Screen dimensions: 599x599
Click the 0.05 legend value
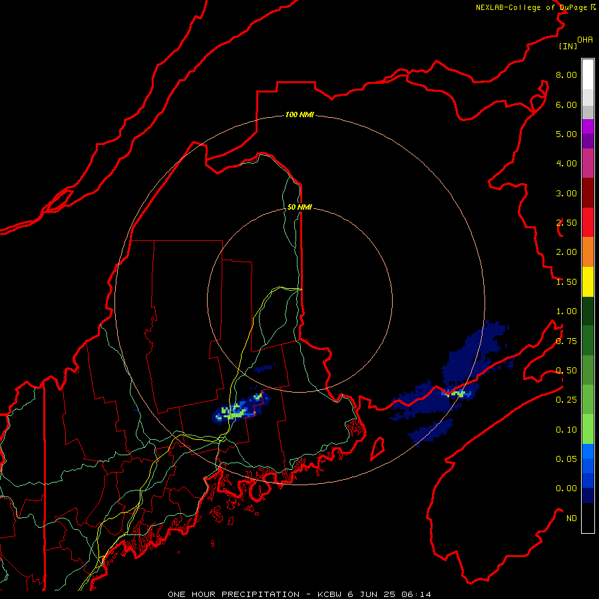click(x=566, y=459)
